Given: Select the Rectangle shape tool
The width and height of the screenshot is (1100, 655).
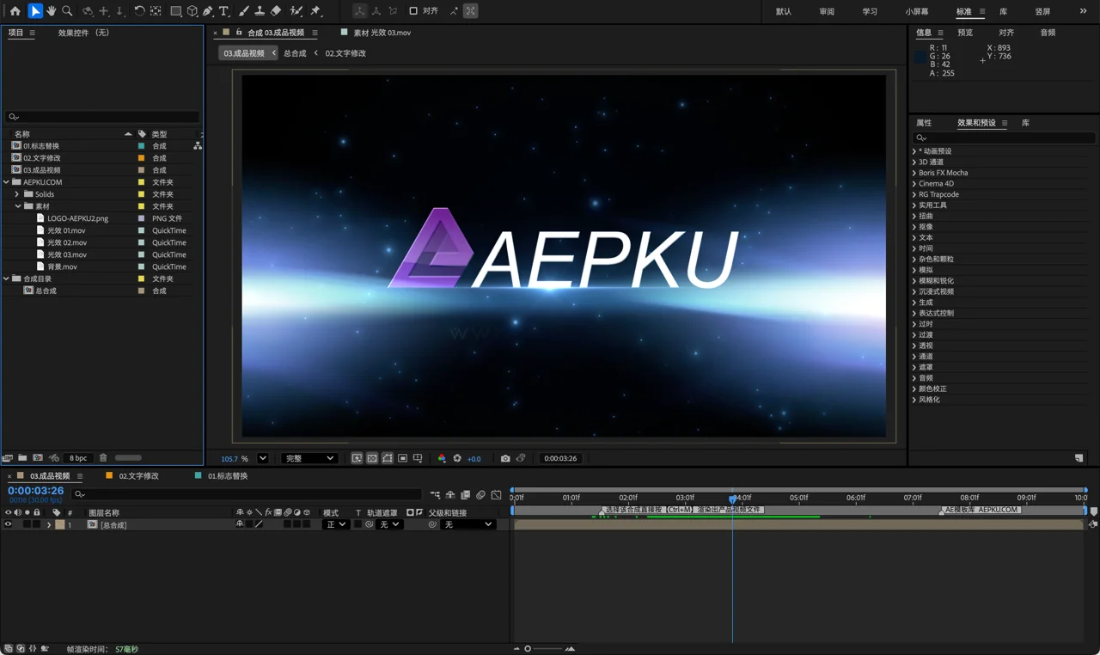Looking at the screenshot, I should click(175, 11).
